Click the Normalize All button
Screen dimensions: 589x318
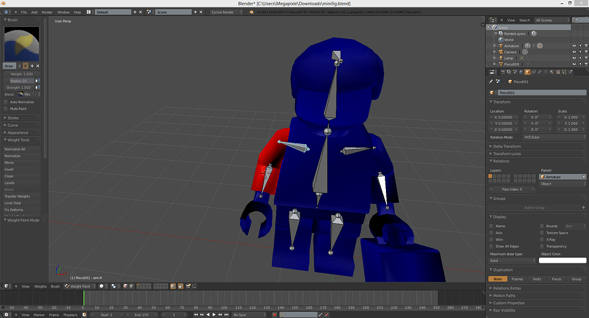(x=22, y=149)
